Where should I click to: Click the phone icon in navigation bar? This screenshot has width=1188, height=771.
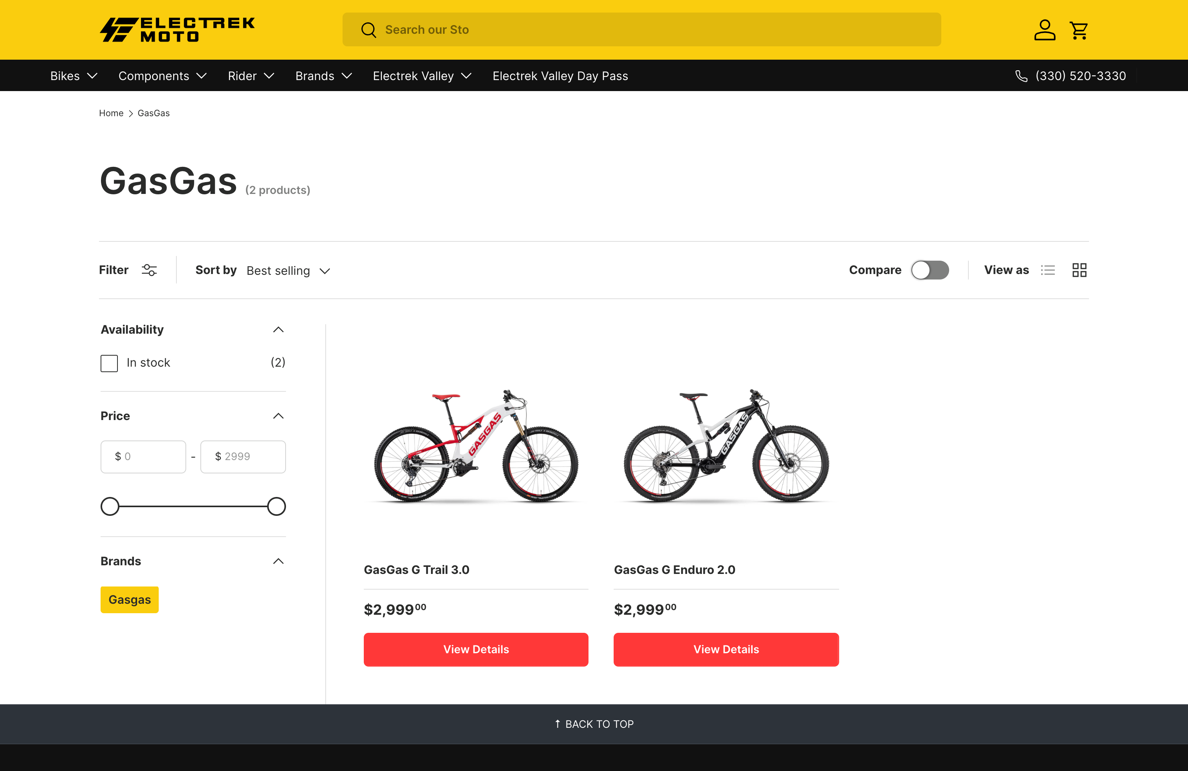1021,76
